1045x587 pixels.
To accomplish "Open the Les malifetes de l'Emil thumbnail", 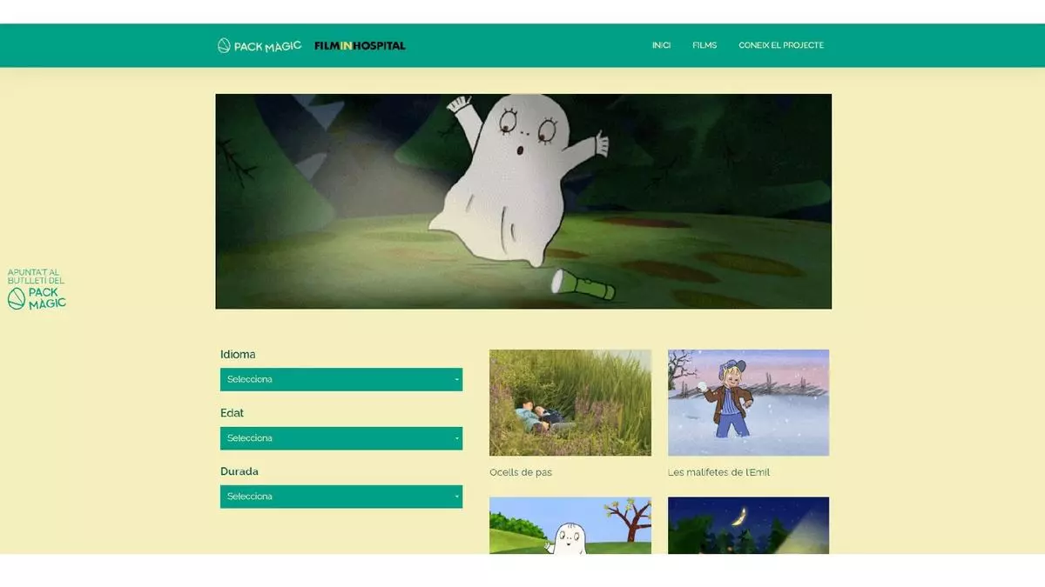I will point(748,403).
